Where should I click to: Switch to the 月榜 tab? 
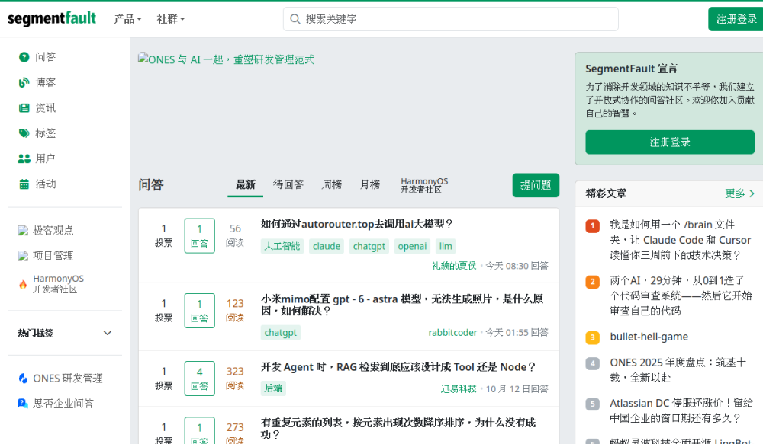[370, 184]
